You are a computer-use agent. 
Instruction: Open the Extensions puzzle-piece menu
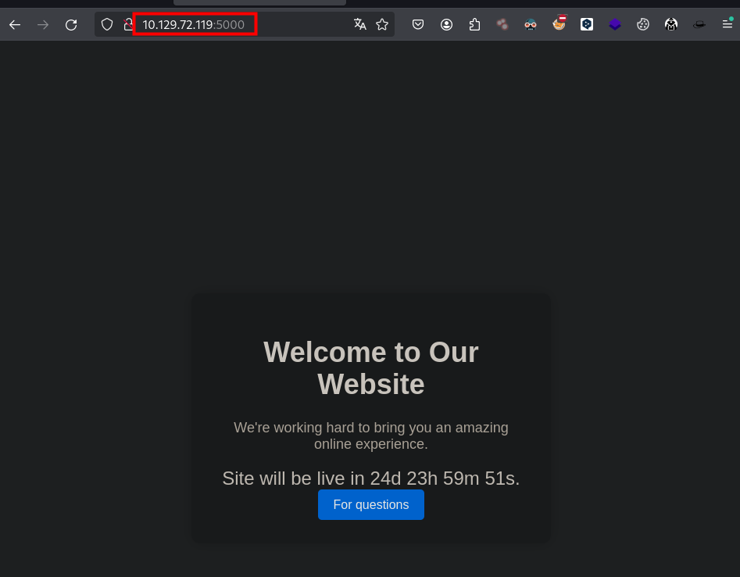click(x=474, y=24)
